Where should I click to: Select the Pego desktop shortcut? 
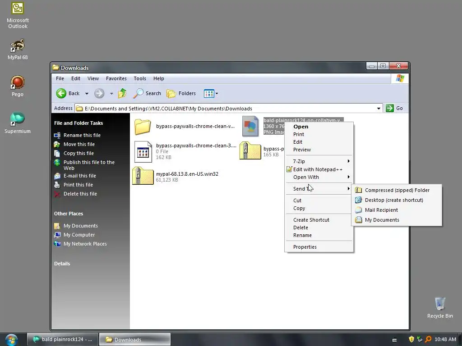click(x=18, y=86)
